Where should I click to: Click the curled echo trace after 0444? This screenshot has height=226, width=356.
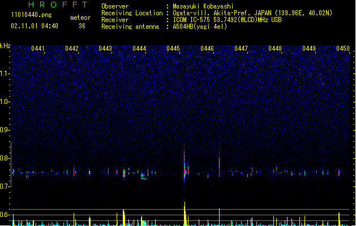[x=143, y=176]
